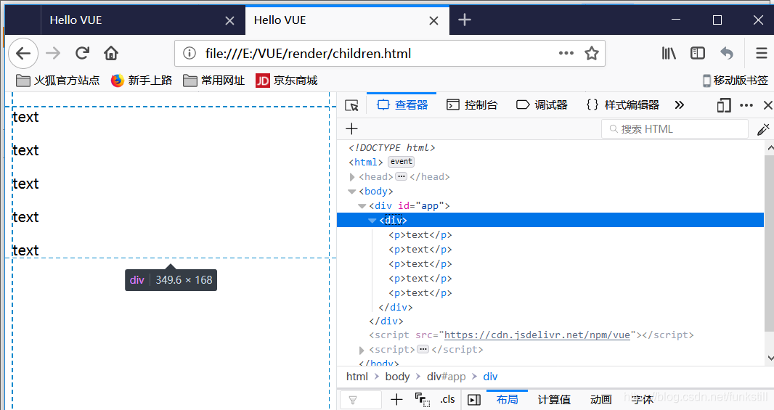The height and width of the screenshot is (410, 774).
Task: Switch to the 控制台 console tab
Action: coord(472,105)
